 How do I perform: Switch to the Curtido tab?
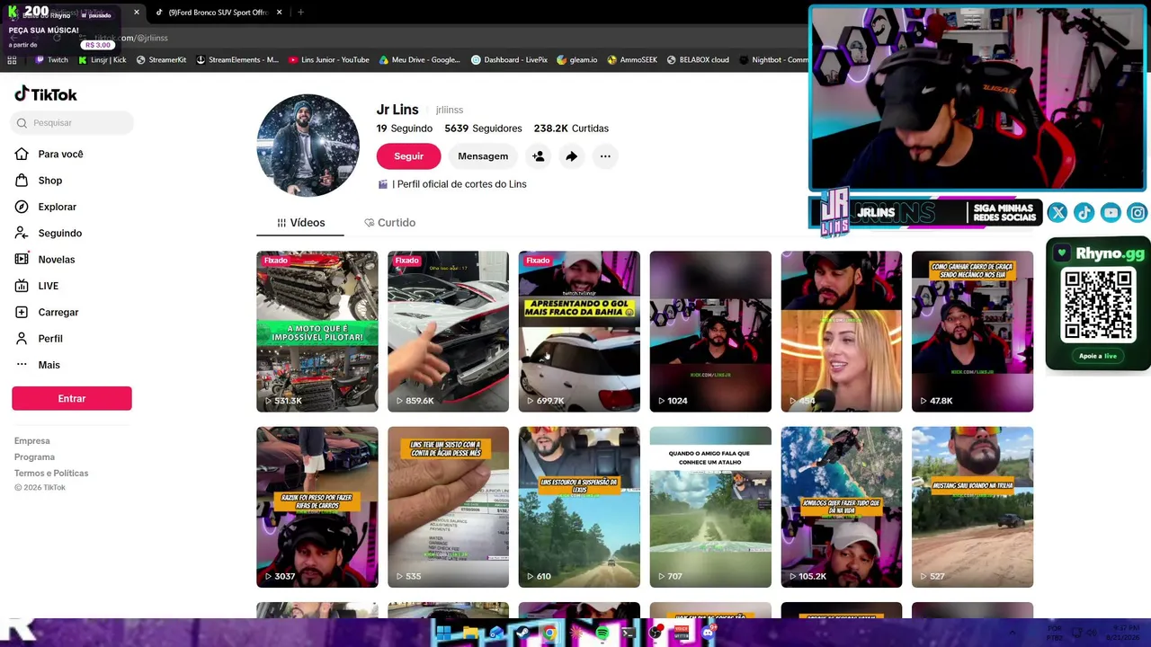click(x=390, y=223)
